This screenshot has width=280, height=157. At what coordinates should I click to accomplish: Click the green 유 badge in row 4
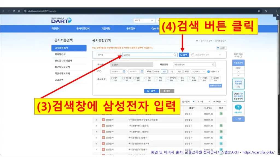coord(221,132)
